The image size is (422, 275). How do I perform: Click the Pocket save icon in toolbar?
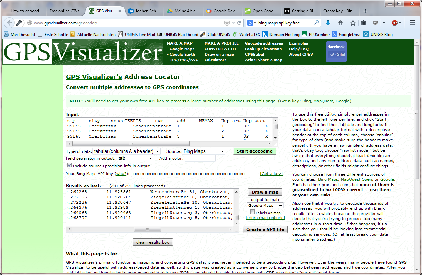click(375, 23)
